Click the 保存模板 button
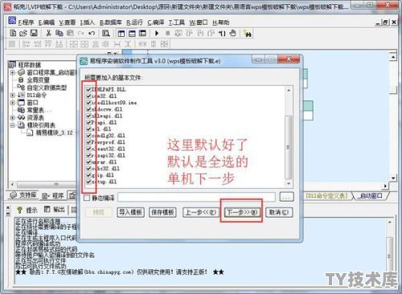The height and width of the screenshot is (294, 402). pos(162,212)
